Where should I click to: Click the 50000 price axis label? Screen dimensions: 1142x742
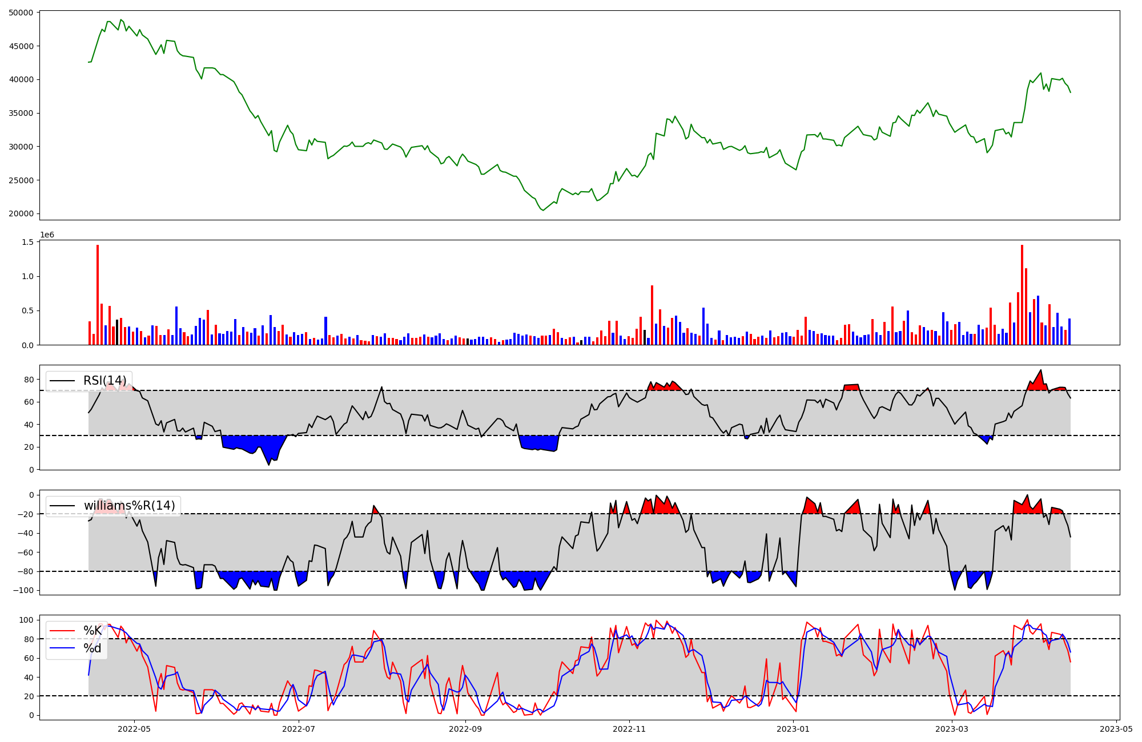coord(22,13)
